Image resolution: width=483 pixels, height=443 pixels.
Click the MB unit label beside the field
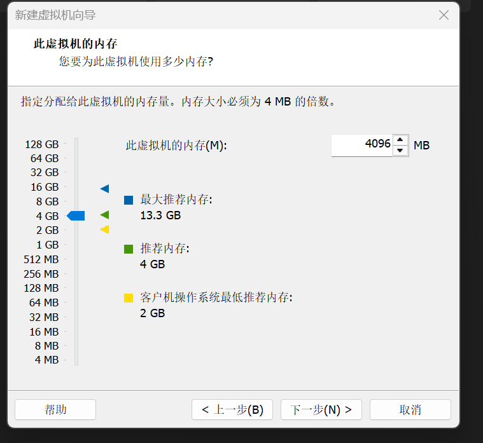pos(421,145)
